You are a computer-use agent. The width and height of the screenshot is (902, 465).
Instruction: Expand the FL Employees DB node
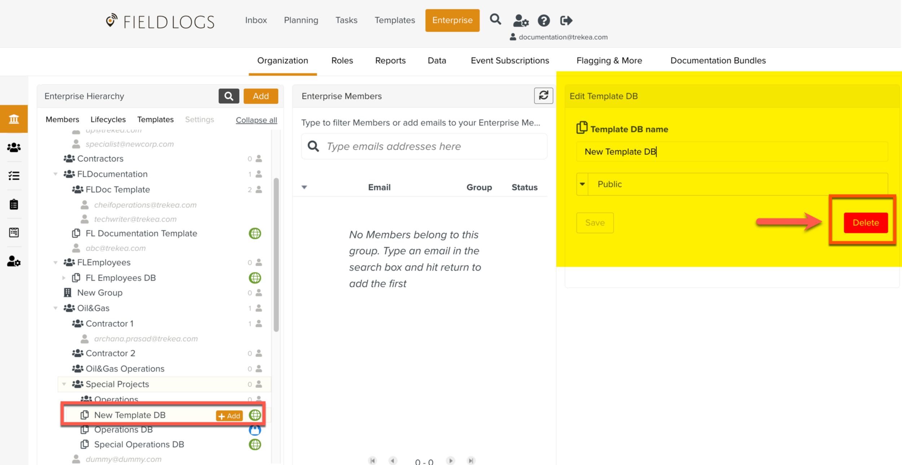point(64,278)
